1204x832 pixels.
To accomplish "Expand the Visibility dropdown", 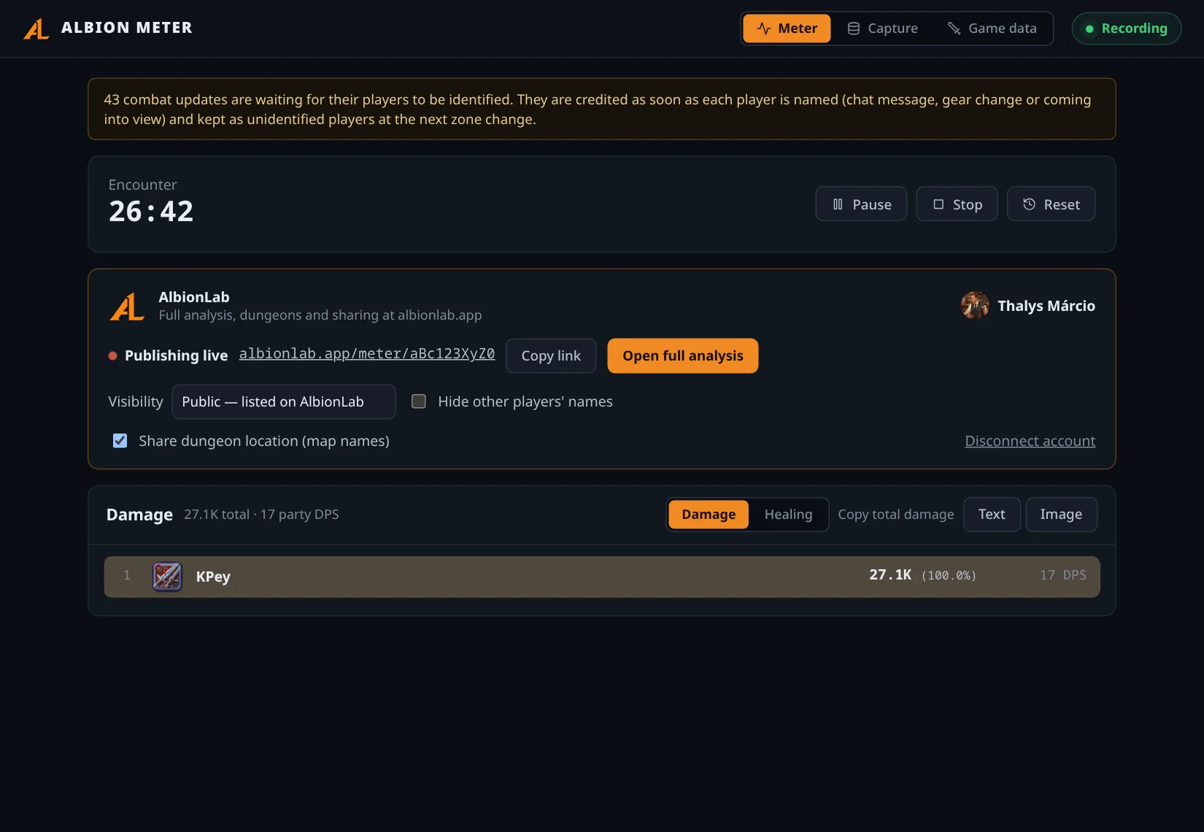I will coord(284,402).
